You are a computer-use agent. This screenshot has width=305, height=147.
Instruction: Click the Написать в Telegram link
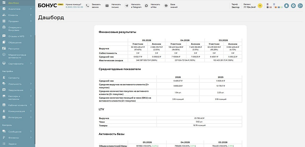136,6
